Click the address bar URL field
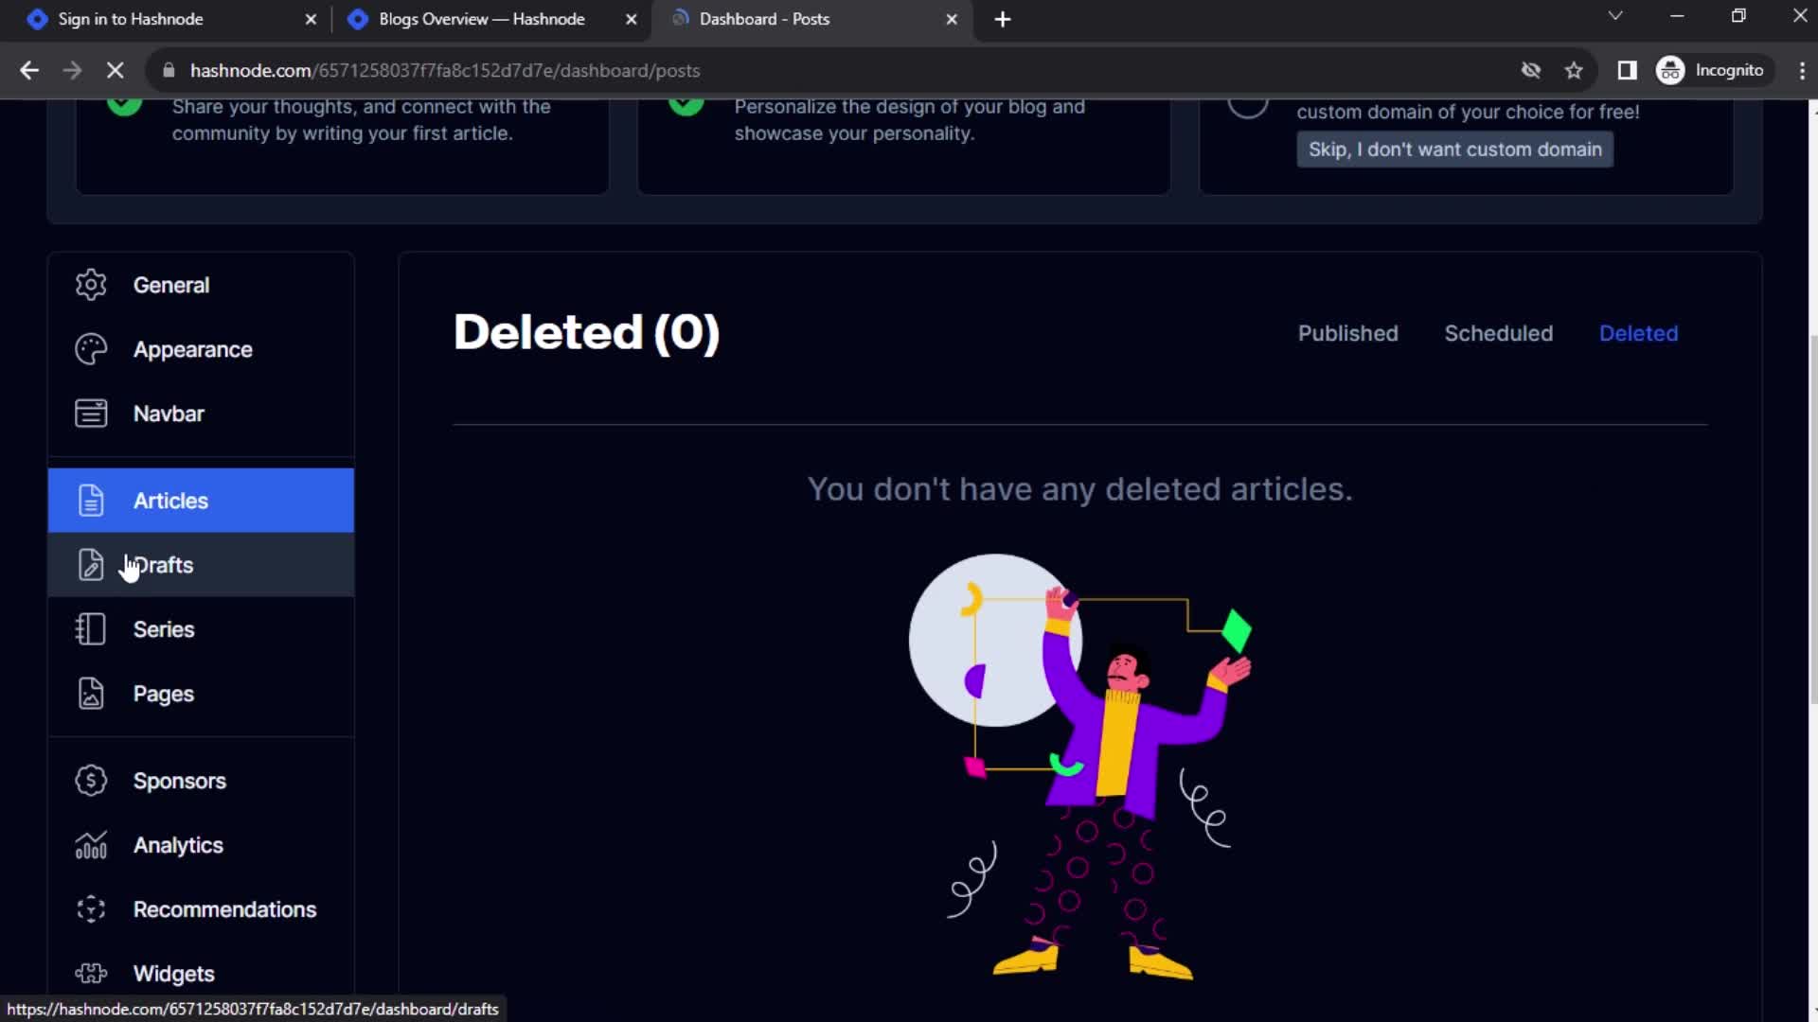This screenshot has width=1818, height=1022. [x=446, y=70]
